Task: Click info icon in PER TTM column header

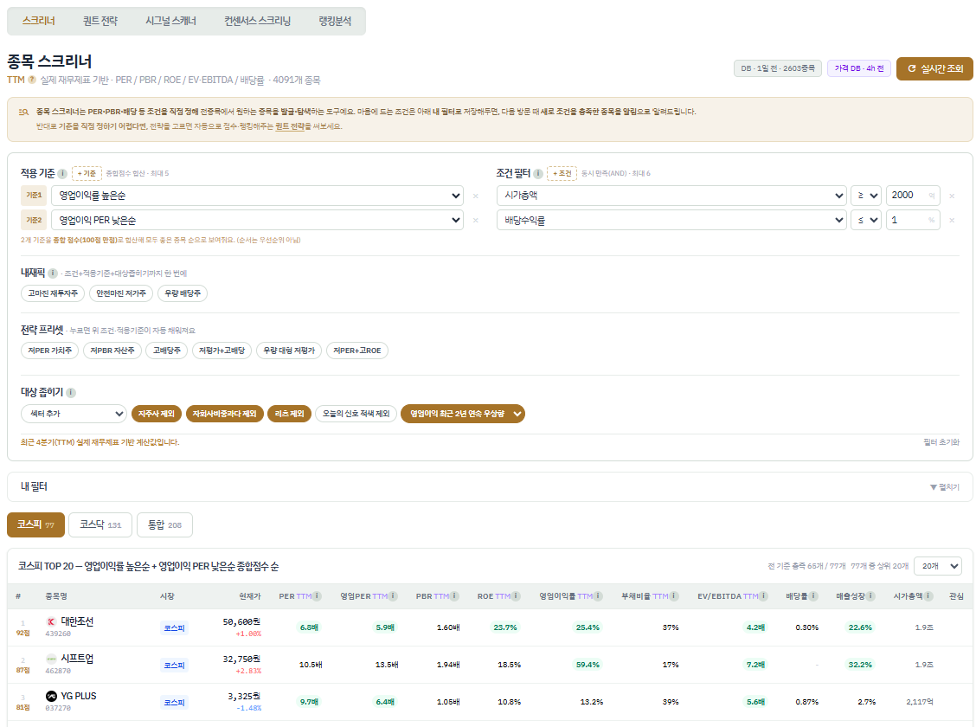Action: [x=317, y=596]
